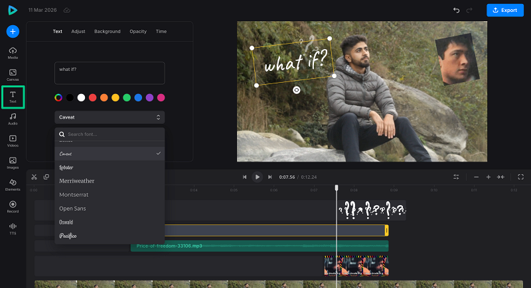Export the video project
The image size is (531, 288).
point(505,10)
